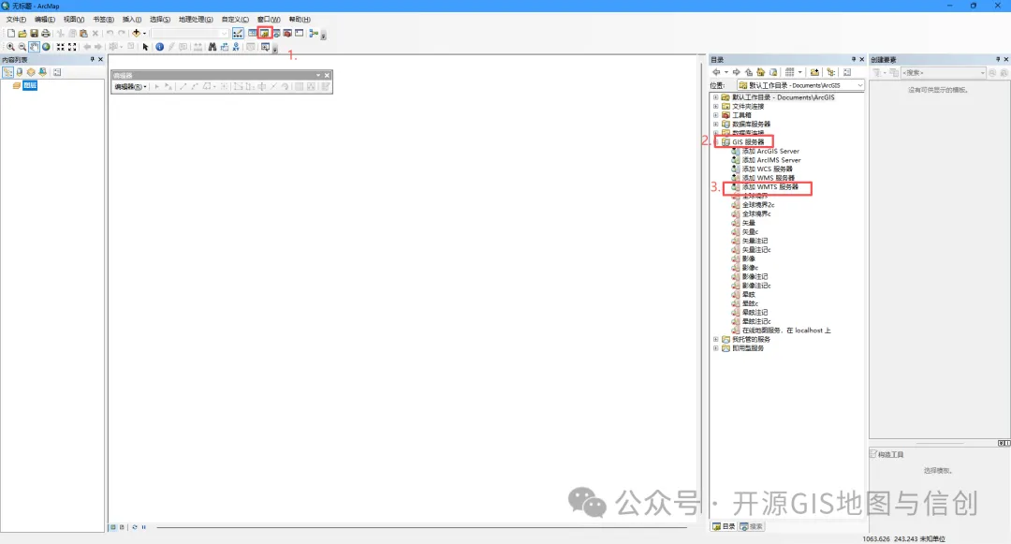This screenshot has width=1011, height=544.
Task: Toggle List By Source view
Action: click(x=19, y=72)
